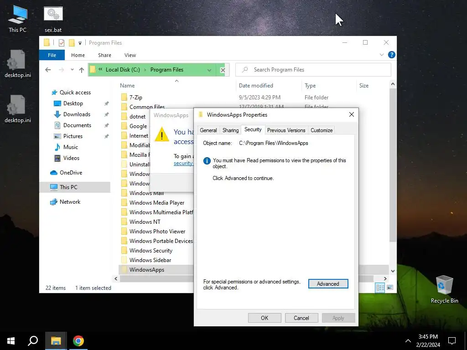
Task: Click the Properties quick access toolbar icon
Action: 62,43
